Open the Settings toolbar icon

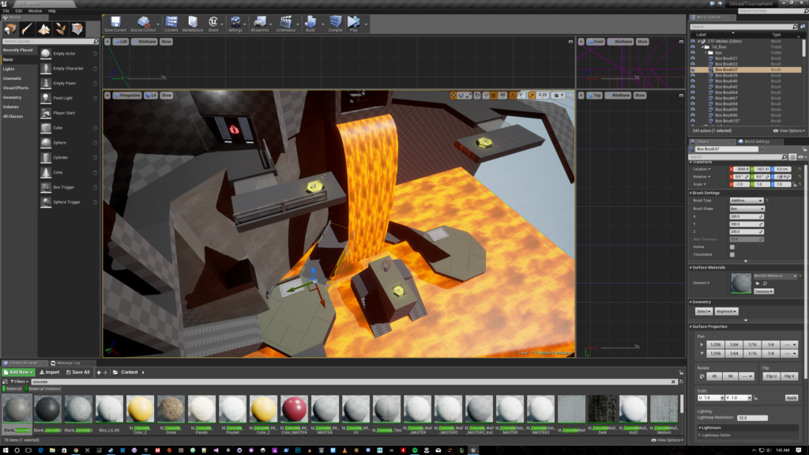coord(235,24)
